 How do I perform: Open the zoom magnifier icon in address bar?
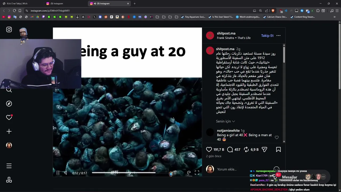[261, 11]
